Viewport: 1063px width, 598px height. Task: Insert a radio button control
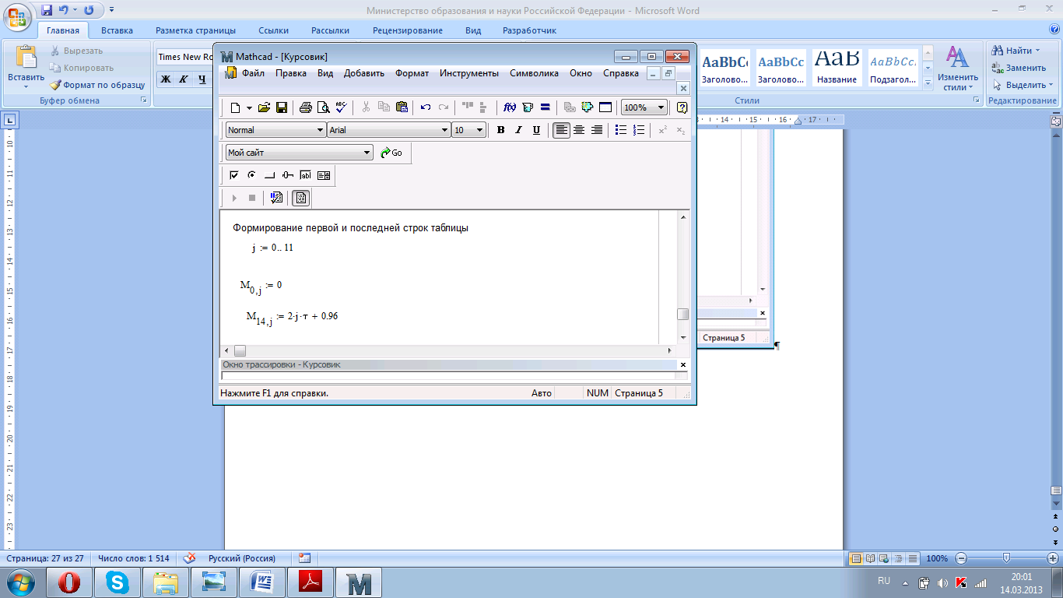point(252,175)
